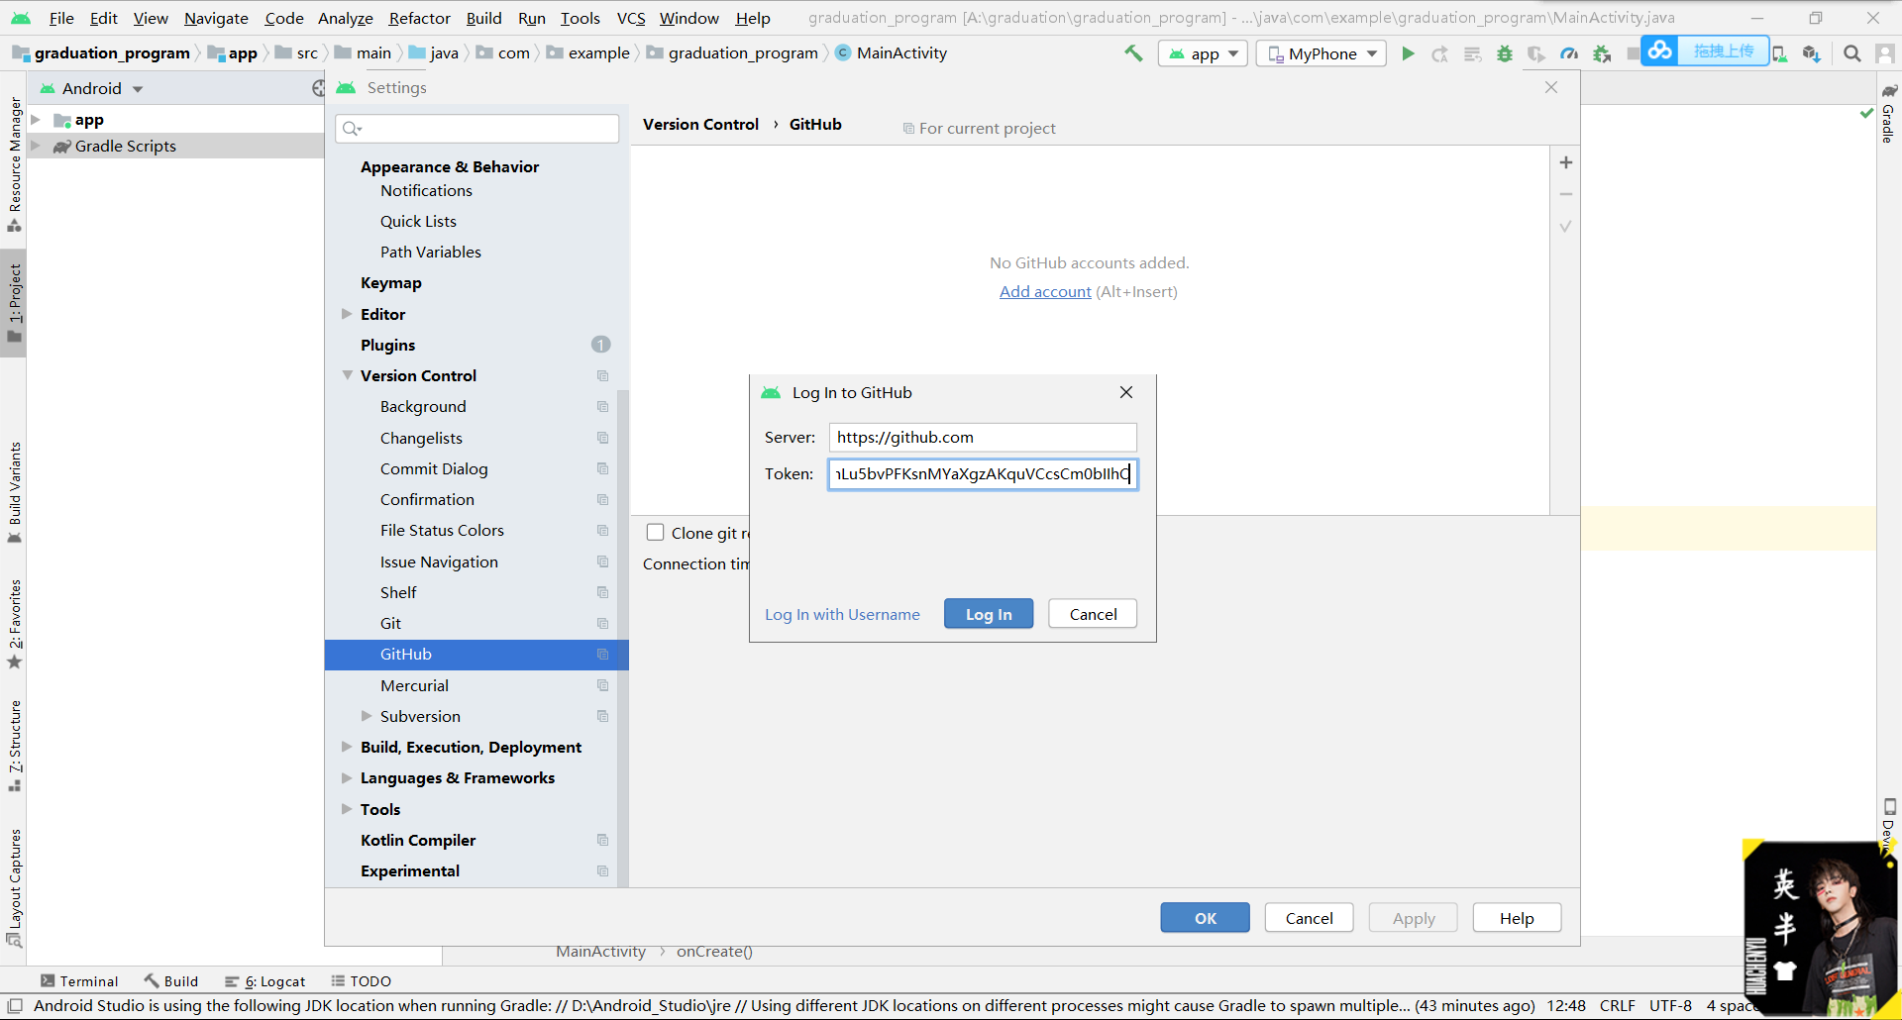Screen dimensions: 1902x1020
Task: Click the Log In button
Action: point(989,614)
